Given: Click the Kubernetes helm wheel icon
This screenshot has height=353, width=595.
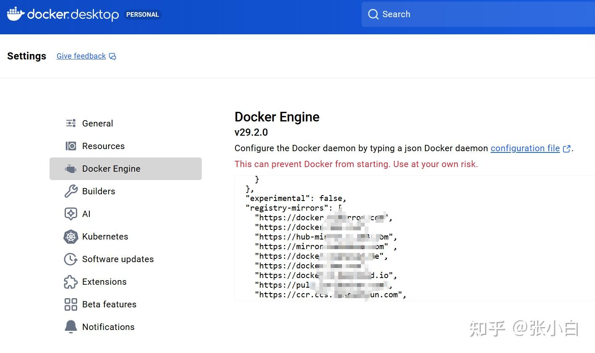Looking at the screenshot, I should pyautogui.click(x=71, y=237).
